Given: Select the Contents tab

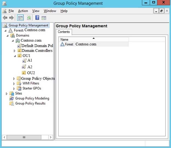Looking at the screenshot, I should pos(64,32).
